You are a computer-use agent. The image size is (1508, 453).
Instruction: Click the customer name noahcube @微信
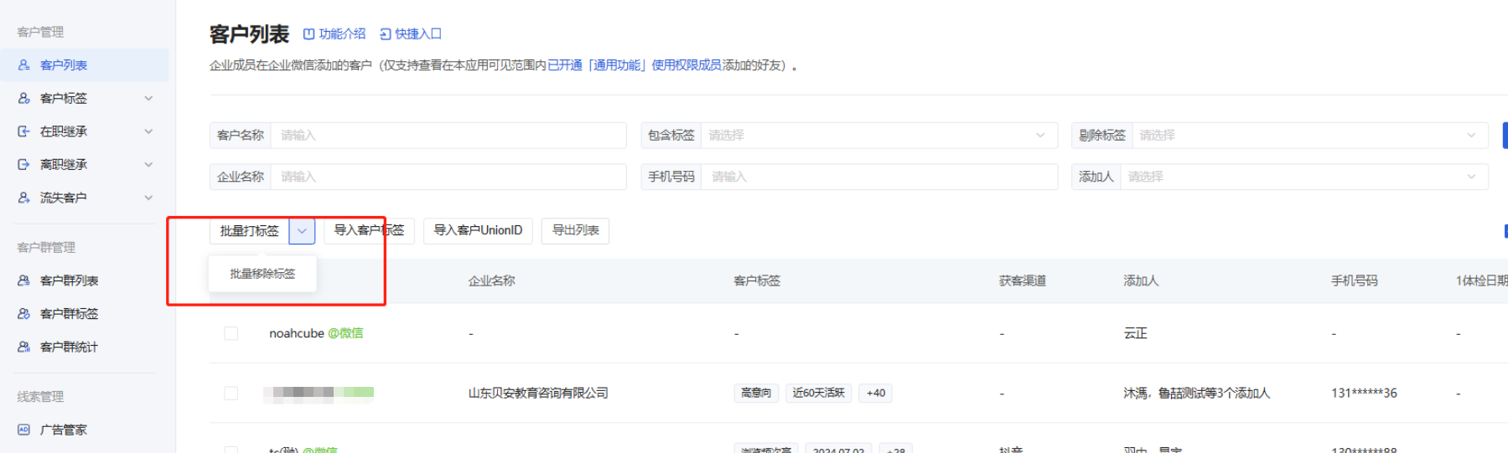(x=316, y=333)
